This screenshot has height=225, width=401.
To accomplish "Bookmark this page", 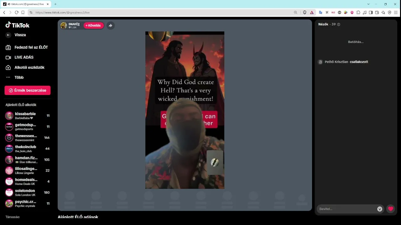I will tap(23, 12).
